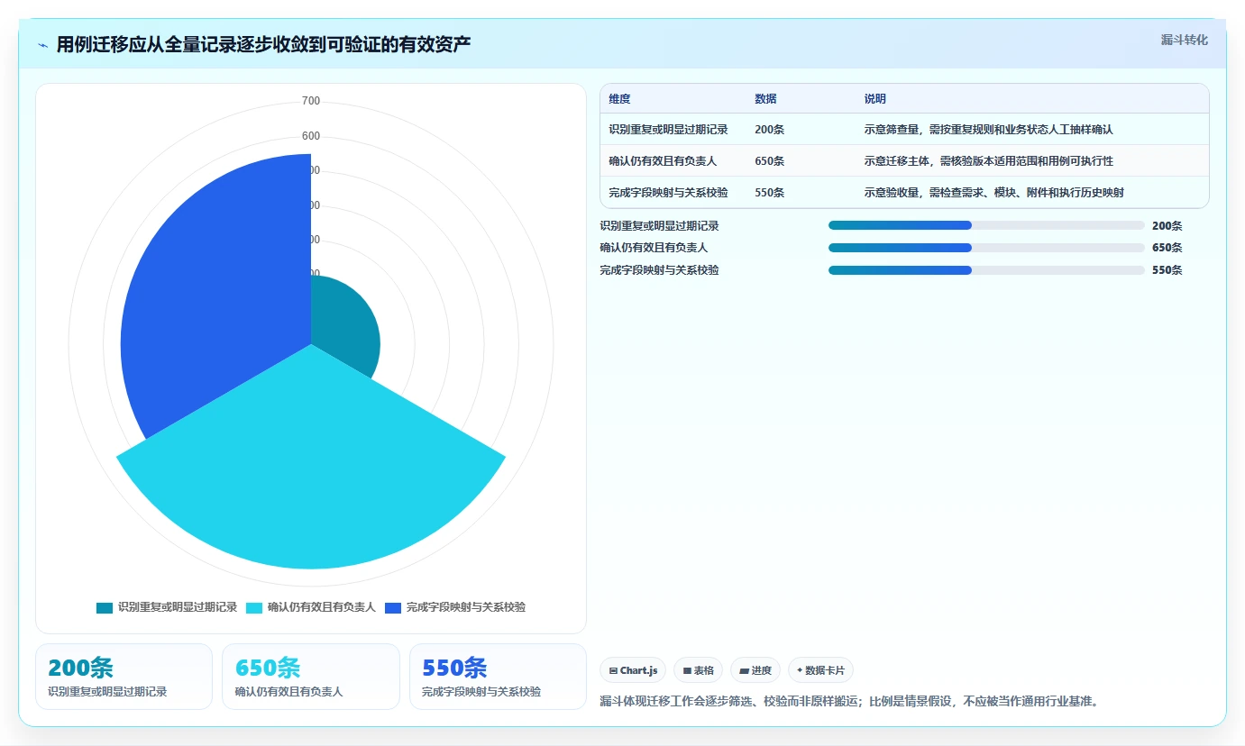
Task: Click table cell 确认仍有效且有负责人
Action: coord(663,161)
